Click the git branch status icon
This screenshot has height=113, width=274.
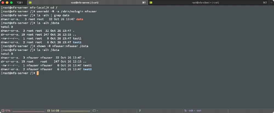click(x=140, y=111)
